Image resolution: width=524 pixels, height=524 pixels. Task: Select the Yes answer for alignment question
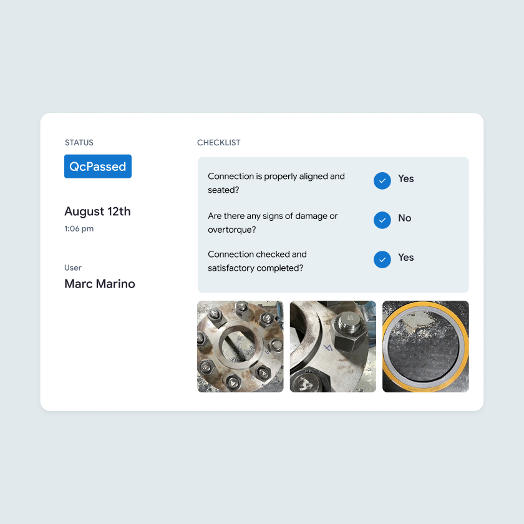[x=405, y=179]
